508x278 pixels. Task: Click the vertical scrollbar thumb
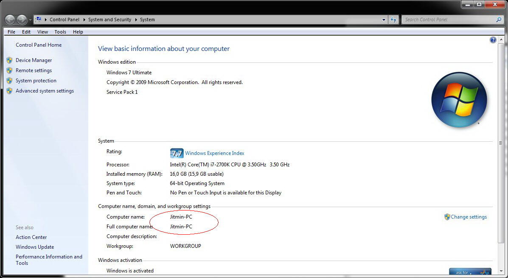[502, 143]
